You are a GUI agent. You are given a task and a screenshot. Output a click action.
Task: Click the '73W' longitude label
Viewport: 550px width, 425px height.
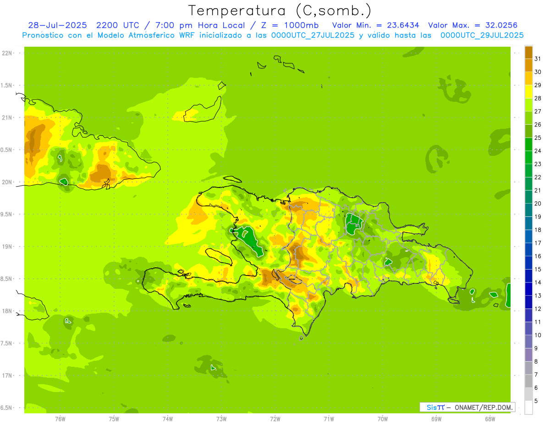point(221,419)
